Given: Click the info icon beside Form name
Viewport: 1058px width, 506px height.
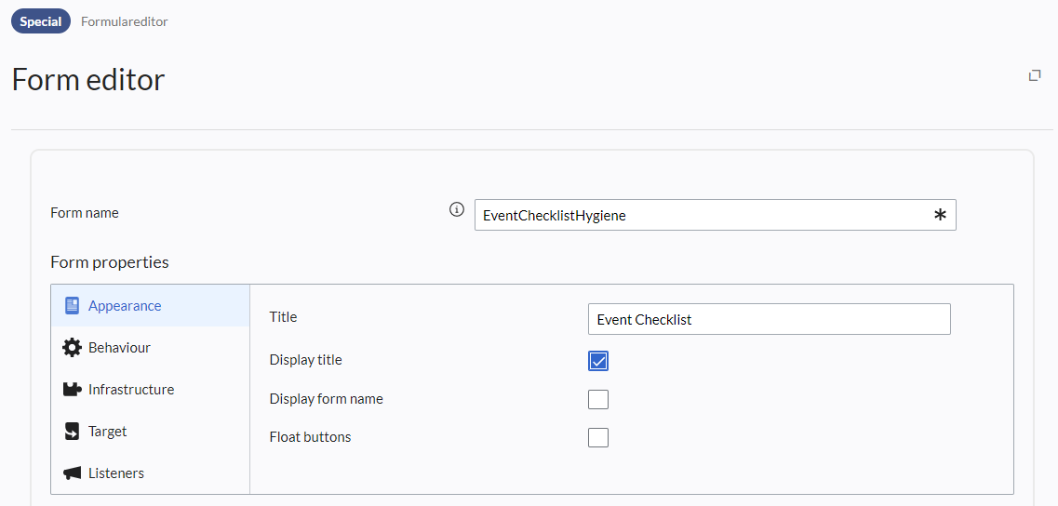Looking at the screenshot, I should tap(456, 210).
